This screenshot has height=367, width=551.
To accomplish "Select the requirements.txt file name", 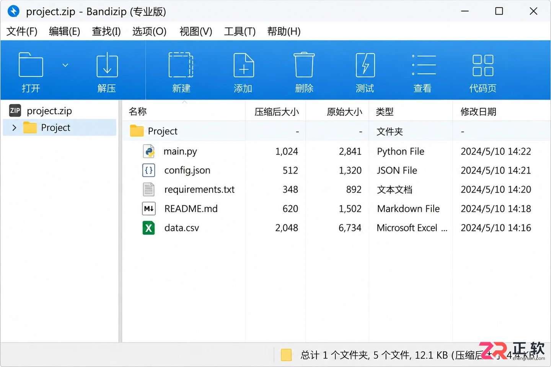I will click(x=199, y=189).
